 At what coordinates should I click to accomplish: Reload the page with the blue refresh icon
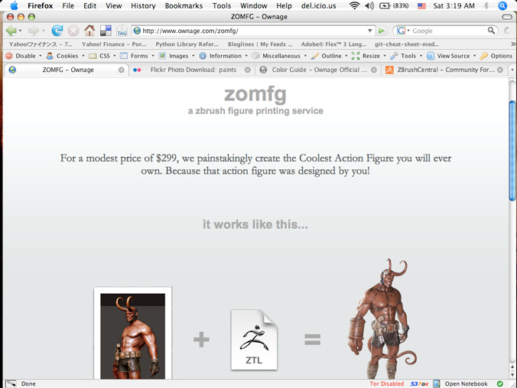click(x=57, y=31)
